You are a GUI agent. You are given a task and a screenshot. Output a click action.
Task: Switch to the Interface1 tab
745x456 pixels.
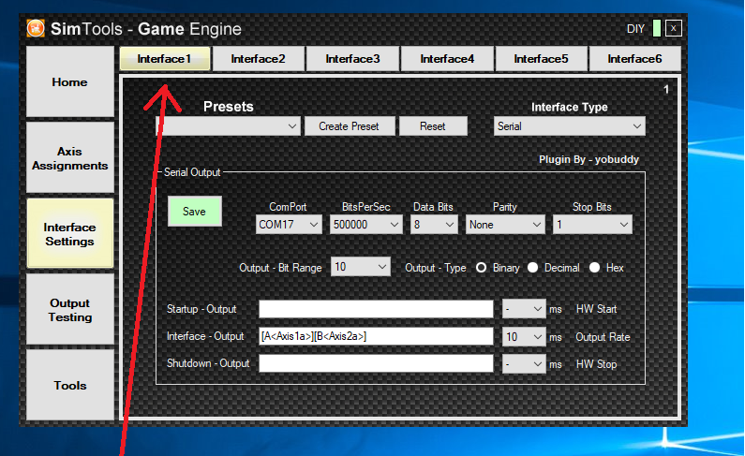point(164,59)
